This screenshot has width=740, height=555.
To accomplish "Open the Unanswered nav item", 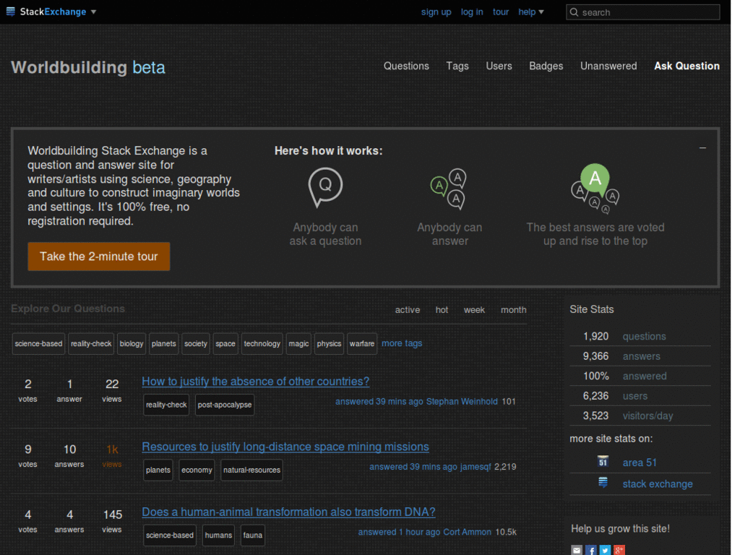I will [x=608, y=66].
